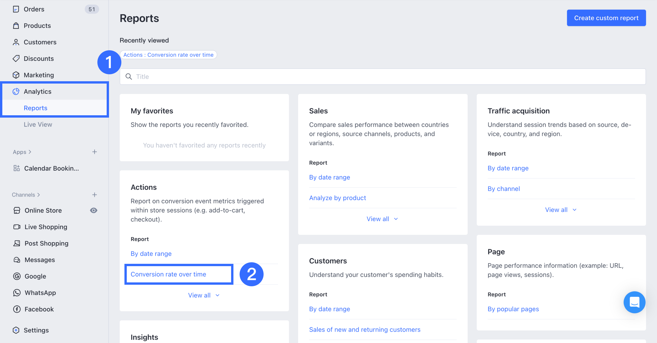Select Customers in sidebar menu
Viewport: 657px width, 343px height.
pyautogui.click(x=40, y=42)
